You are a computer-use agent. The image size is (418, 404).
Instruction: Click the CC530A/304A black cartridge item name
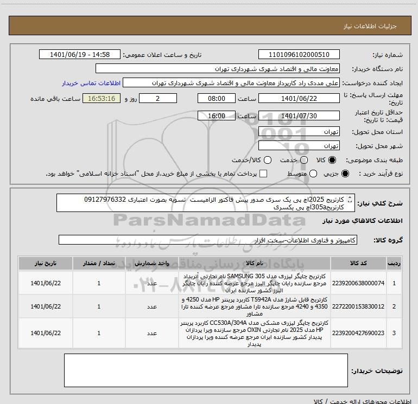point(254,333)
